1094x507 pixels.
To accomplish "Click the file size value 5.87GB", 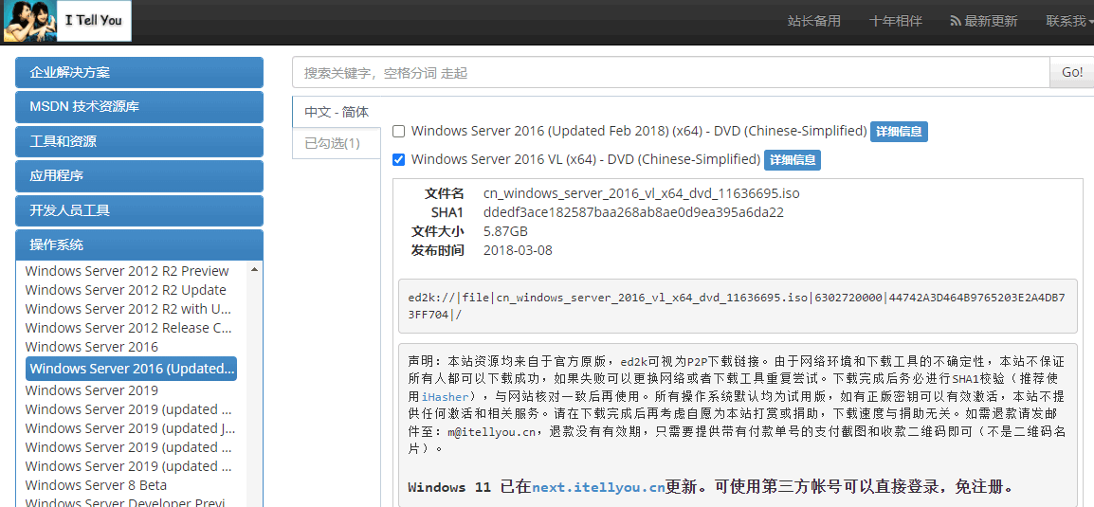I will point(505,231).
